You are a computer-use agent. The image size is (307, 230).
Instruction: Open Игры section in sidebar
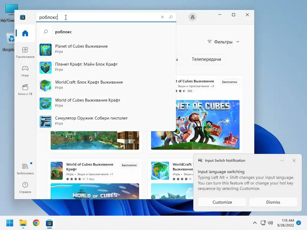25,71
